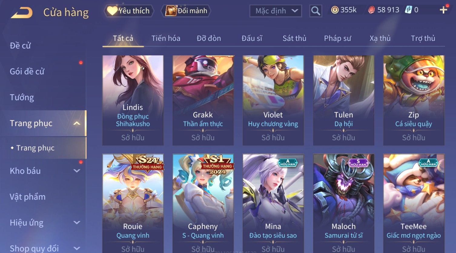The image size is (456, 253).
Task: Open Đổi mảnh exchange icon
Action: (x=186, y=11)
